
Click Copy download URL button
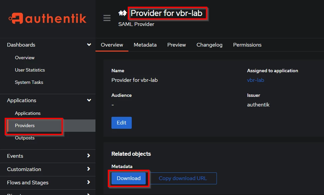click(183, 178)
